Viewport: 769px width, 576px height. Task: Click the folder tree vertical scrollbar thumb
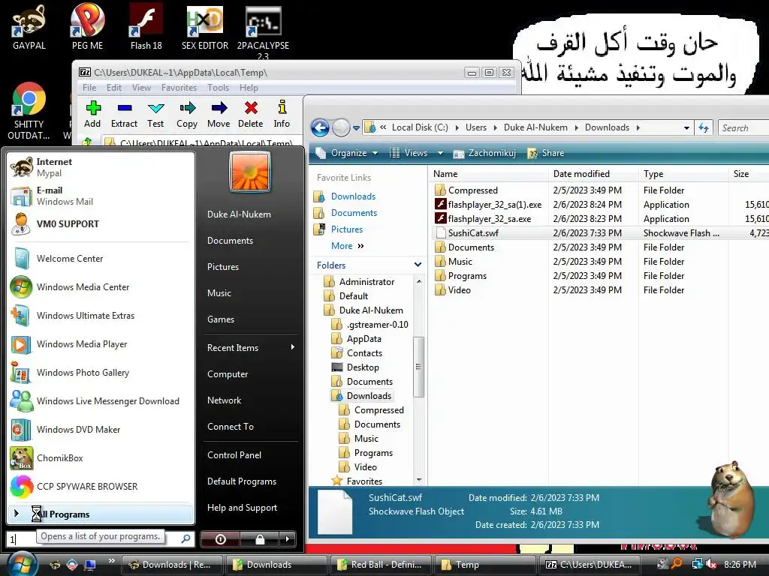pyautogui.click(x=418, y=366)
